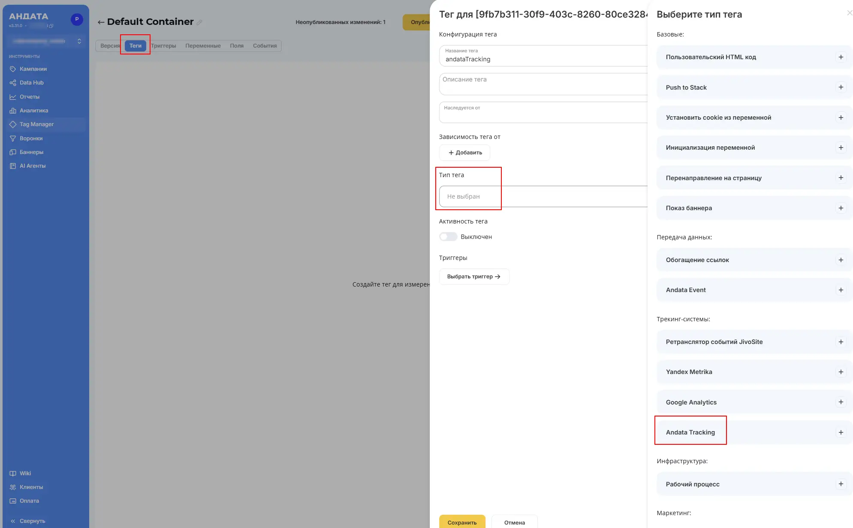Switch to the Поля tab
Screen dimensions: 853x528
point(237,46)
